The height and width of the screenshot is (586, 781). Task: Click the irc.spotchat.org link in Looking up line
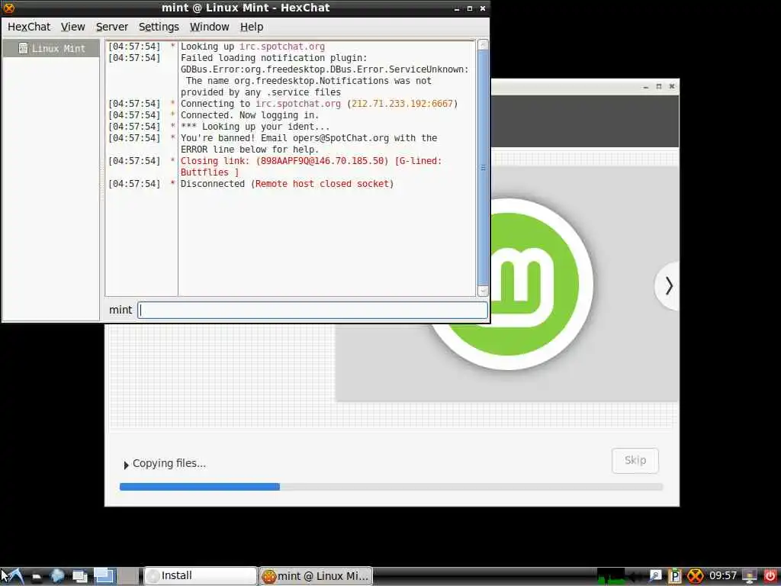282,47
